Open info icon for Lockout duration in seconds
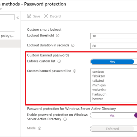The height and width of the screenshot is (137, 137). tap(73, 45)
